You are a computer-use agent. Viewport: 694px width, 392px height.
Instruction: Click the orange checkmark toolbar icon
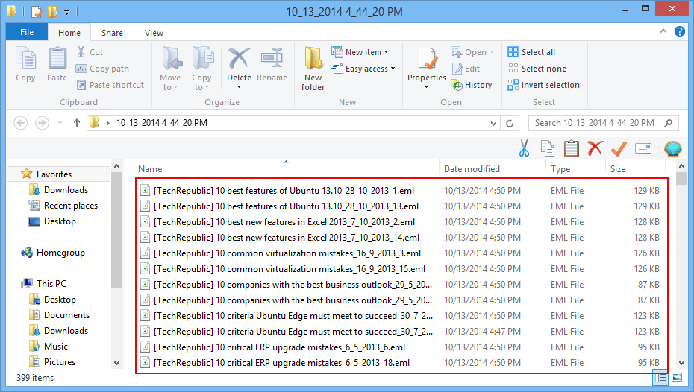click(x=619, y=148)
